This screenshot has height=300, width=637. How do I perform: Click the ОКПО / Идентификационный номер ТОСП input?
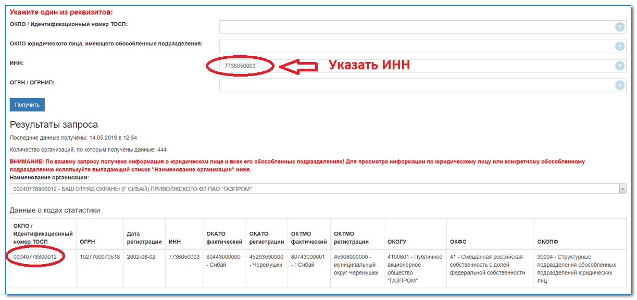tap(422, 27)
